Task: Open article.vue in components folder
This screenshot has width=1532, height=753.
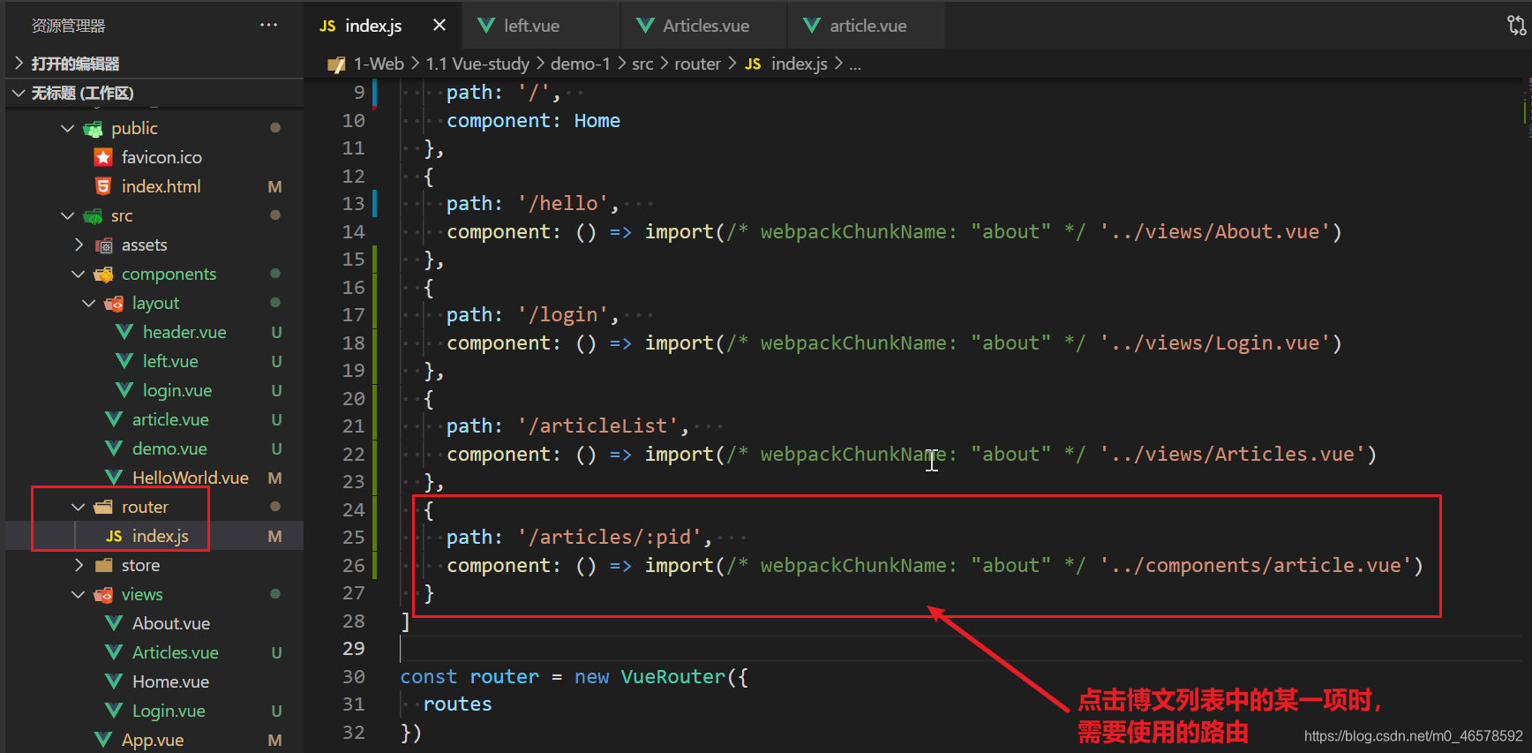Action: [x=170, y=420]
